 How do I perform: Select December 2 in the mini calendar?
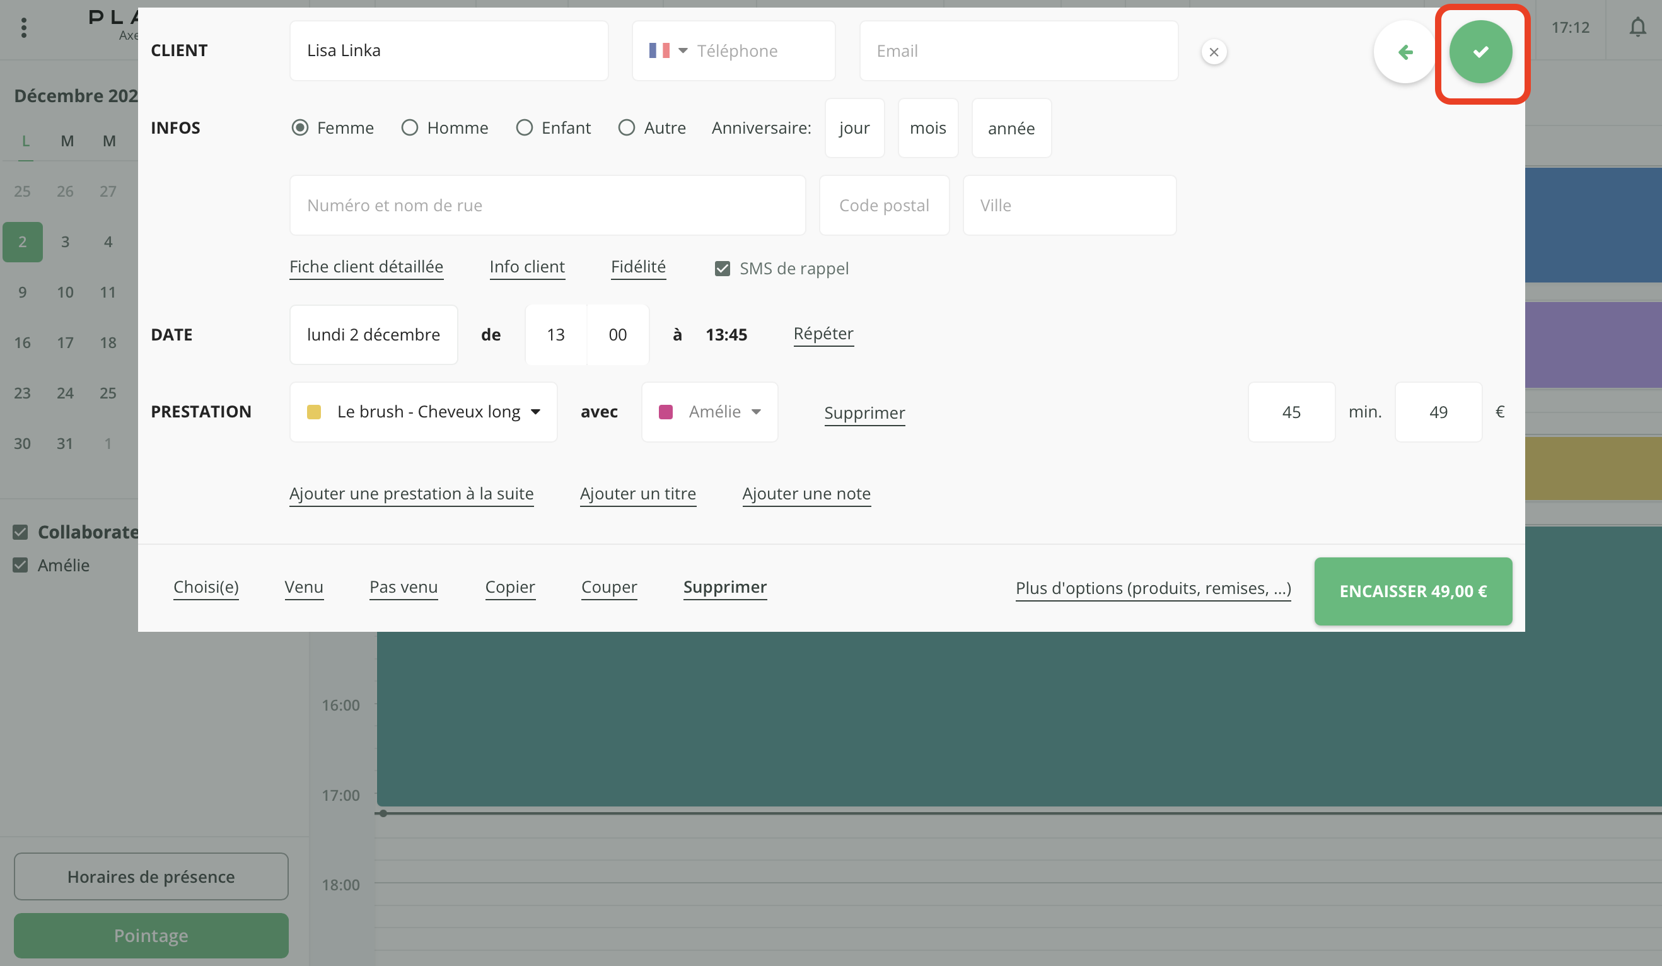[x=23, y=241]
